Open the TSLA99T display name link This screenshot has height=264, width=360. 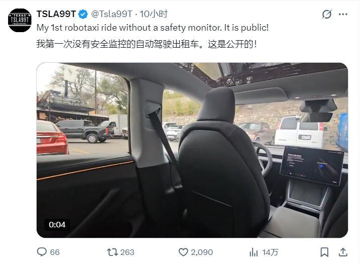coord(56,14)
